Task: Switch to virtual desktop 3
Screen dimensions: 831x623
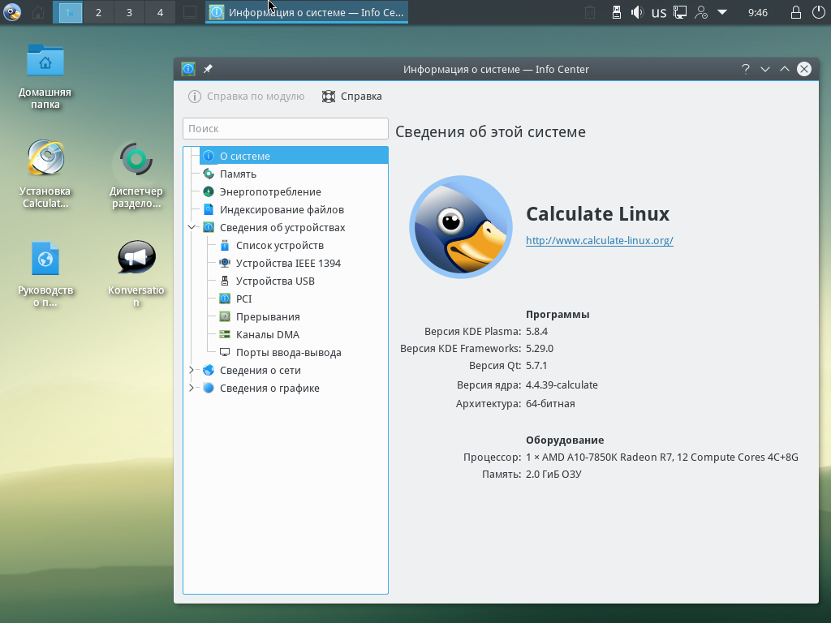Action: click(129, 12)
